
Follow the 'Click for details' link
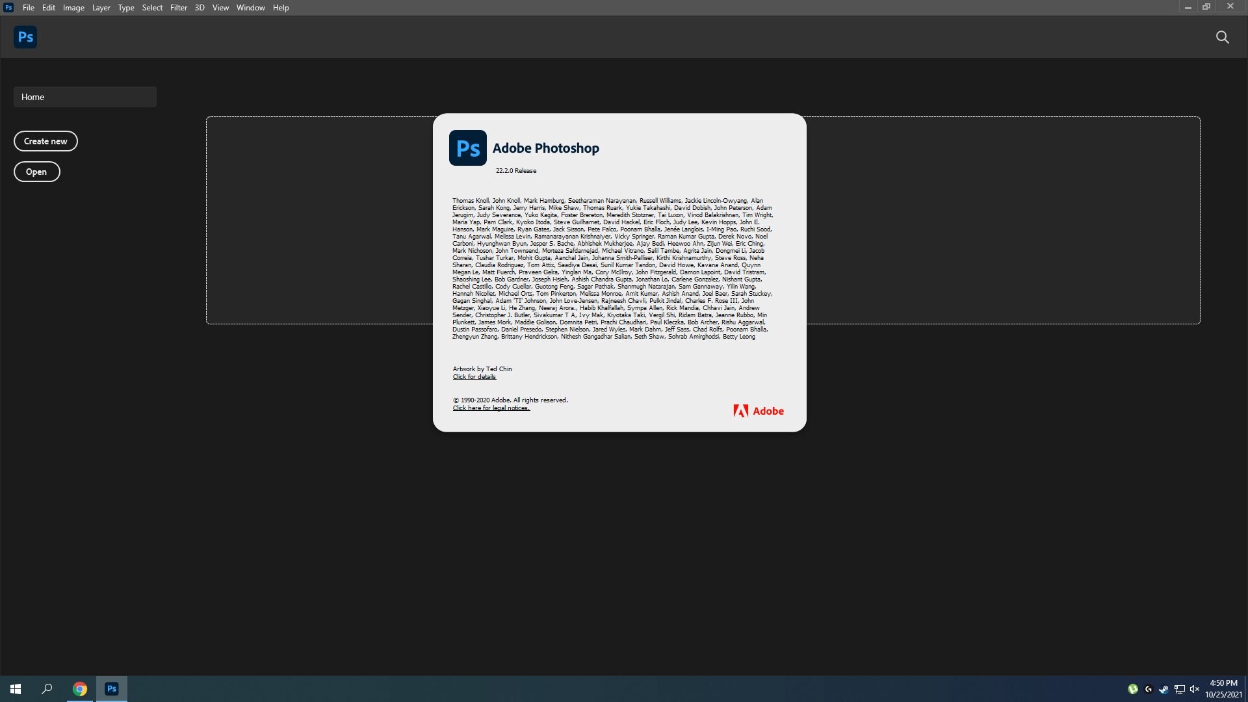(x=474, y=377)
